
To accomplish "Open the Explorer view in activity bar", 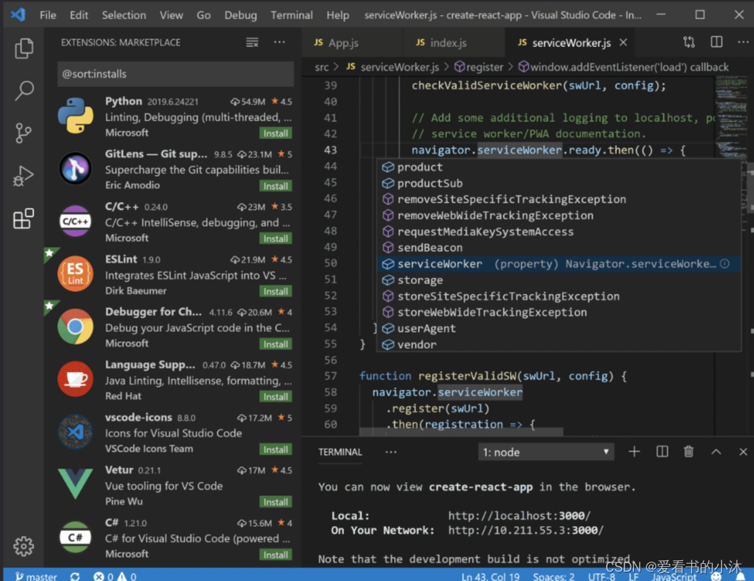I will tap(24, 48).
